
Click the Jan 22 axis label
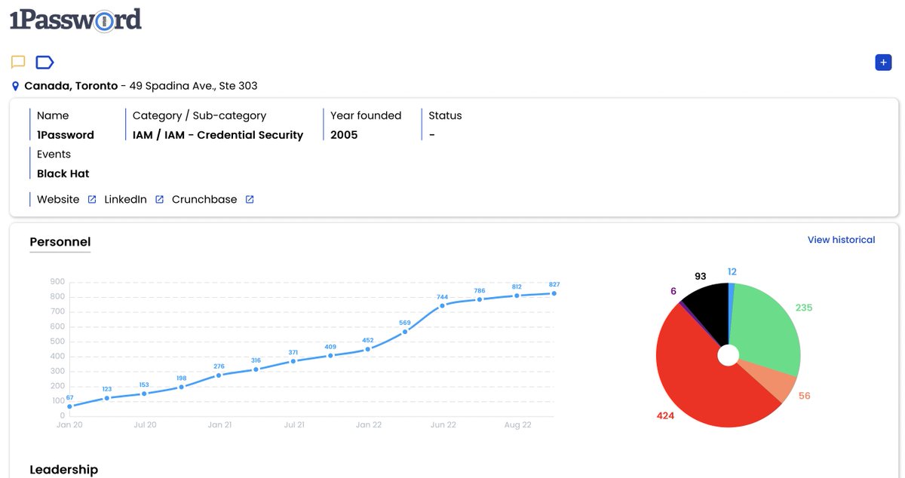[368, 425]
